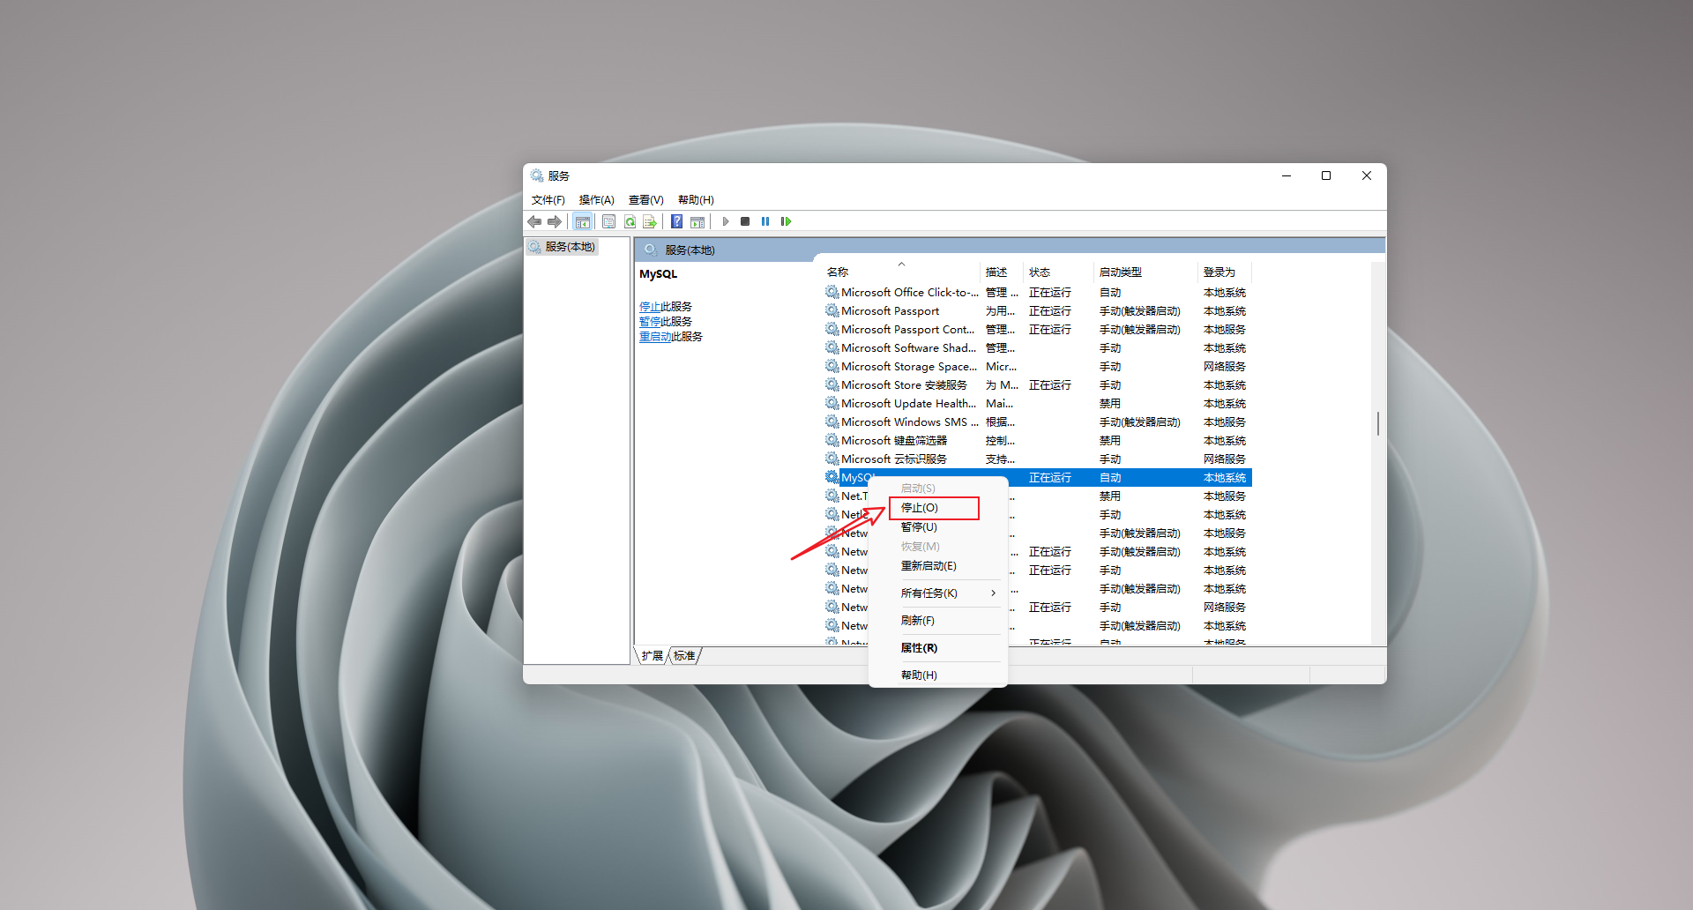Click gear icon of MySQL service row

pos(832,477)
